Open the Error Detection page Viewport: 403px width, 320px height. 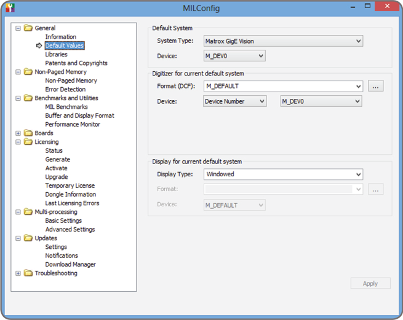click(x=65, y=89)
